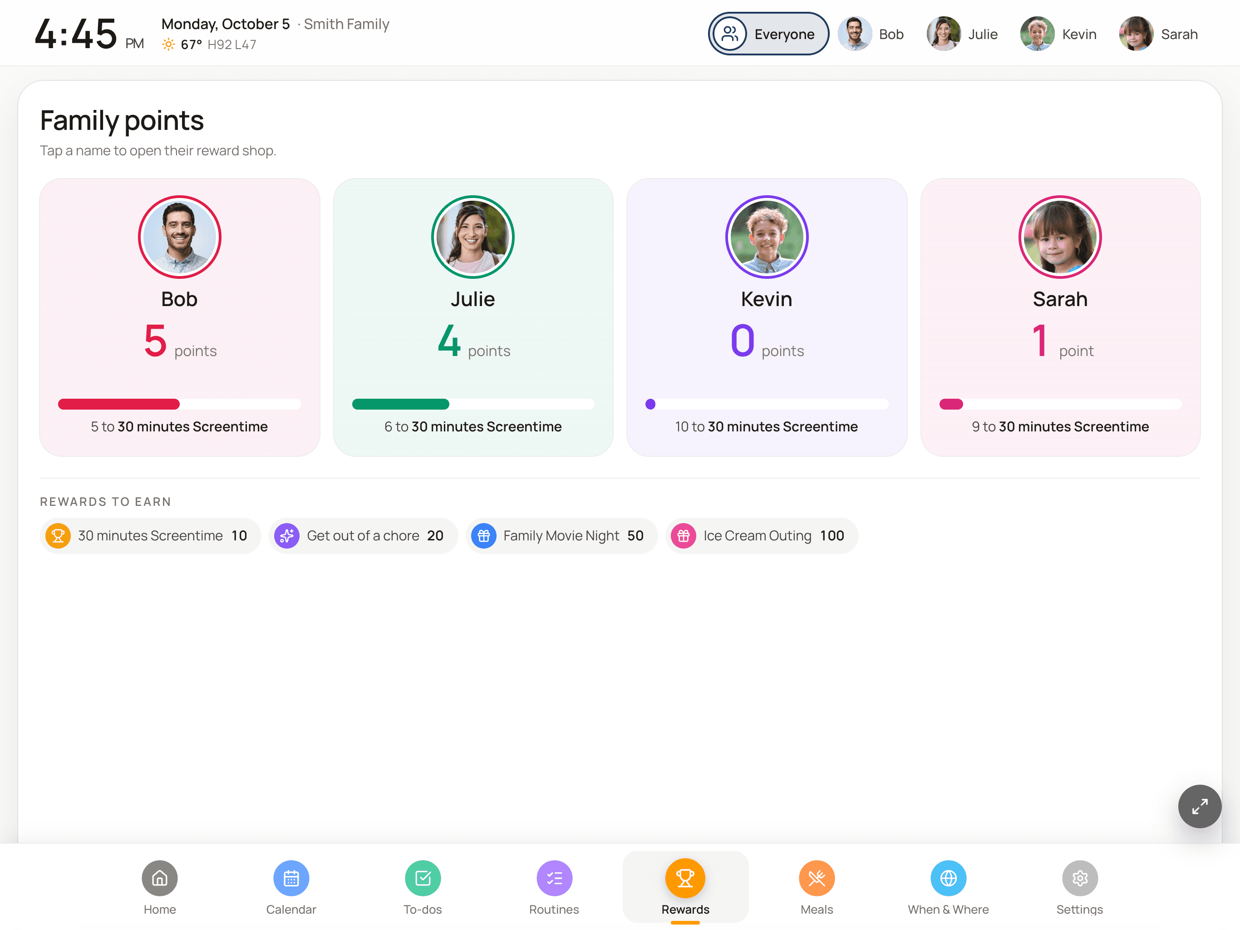Open the To-dos checkmark icon
1240x930 pixels.
point(423,878)
